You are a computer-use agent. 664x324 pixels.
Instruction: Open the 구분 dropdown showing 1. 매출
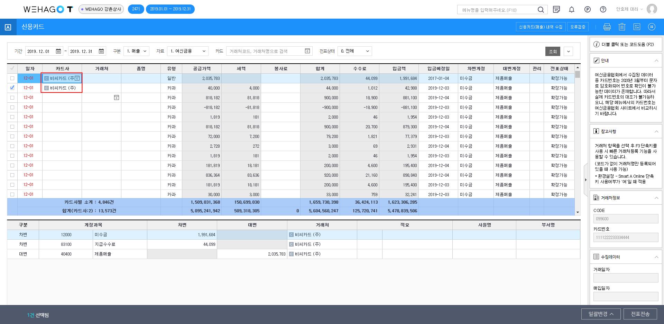point(136,51)
